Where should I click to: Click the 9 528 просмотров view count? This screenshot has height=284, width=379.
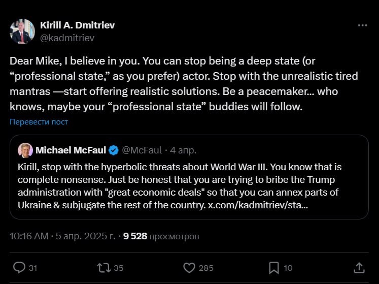tap(161, 236)
